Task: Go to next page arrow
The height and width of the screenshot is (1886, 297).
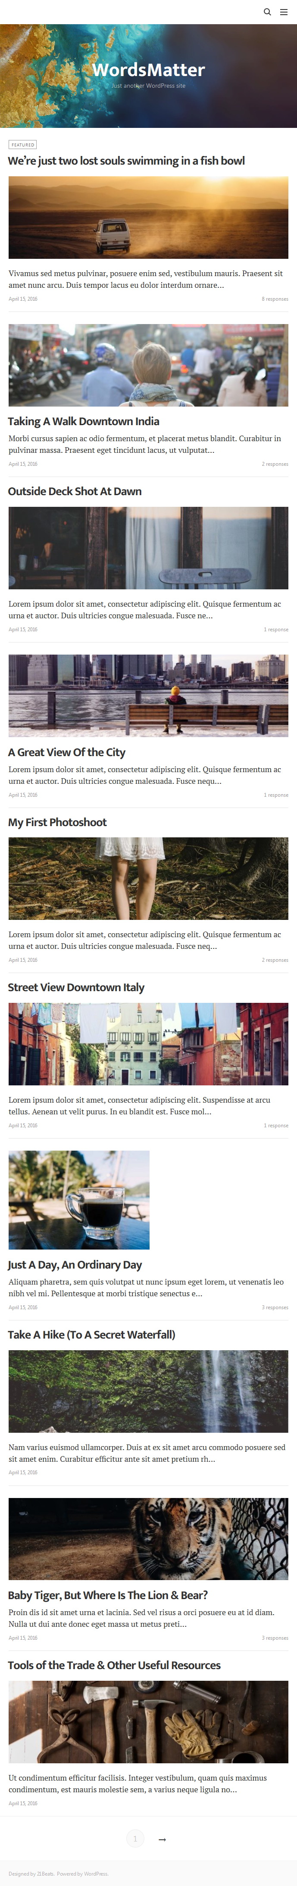Action: click(162, 1839)
